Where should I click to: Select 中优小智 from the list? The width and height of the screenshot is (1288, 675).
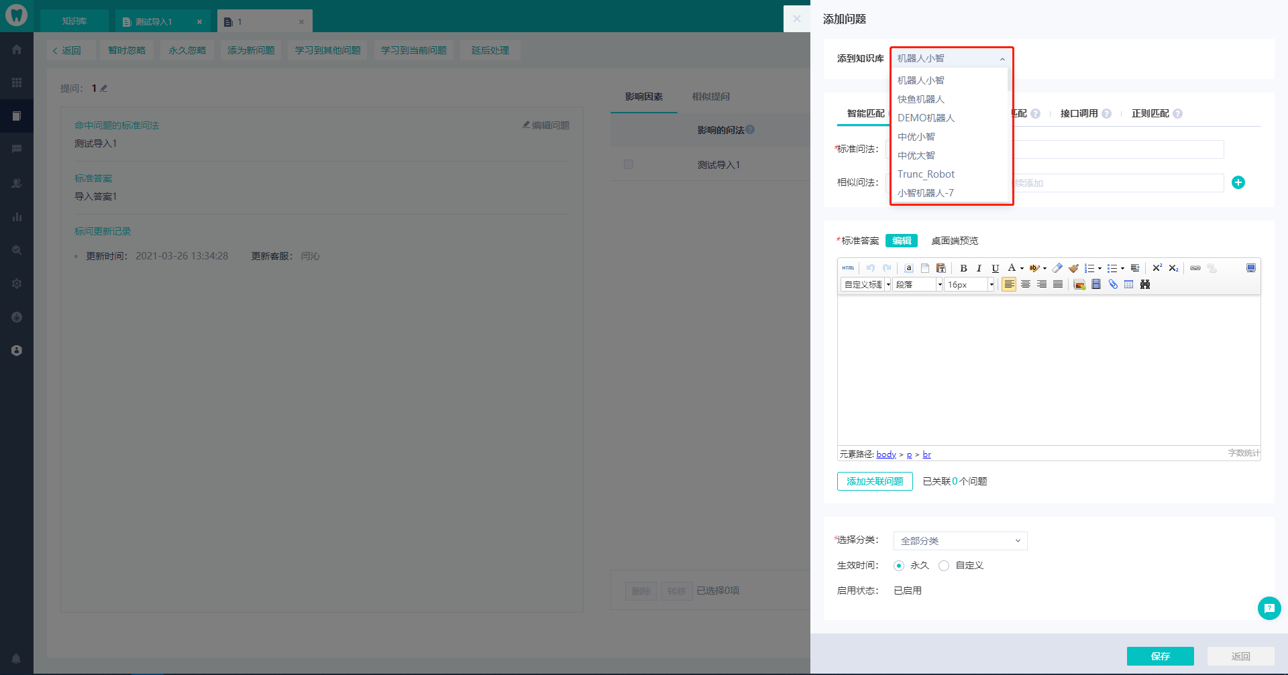pyautogui.click(x=916, y=137)
